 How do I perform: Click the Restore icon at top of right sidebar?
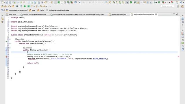pos(183,15)
